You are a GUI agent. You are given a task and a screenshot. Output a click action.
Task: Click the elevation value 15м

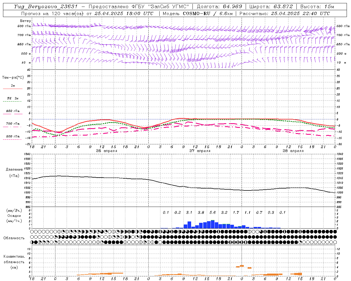click(329, 7)
